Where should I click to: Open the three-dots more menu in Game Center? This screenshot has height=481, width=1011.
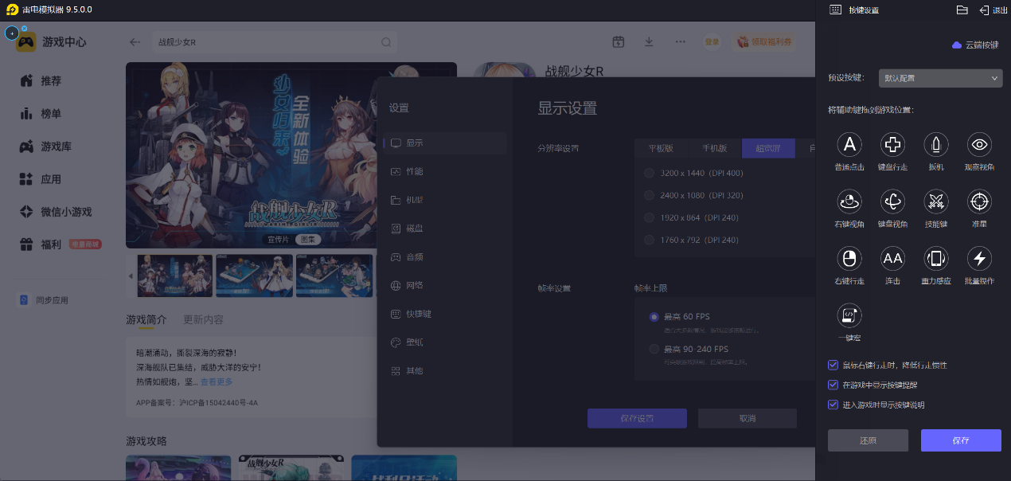point(680,41)
